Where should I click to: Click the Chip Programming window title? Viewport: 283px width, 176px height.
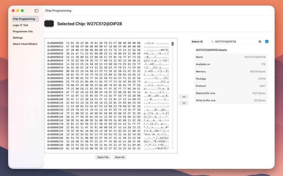pos(58,11)
